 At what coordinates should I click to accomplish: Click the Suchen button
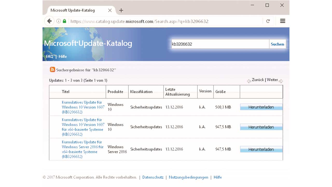(x=278, y=44)
